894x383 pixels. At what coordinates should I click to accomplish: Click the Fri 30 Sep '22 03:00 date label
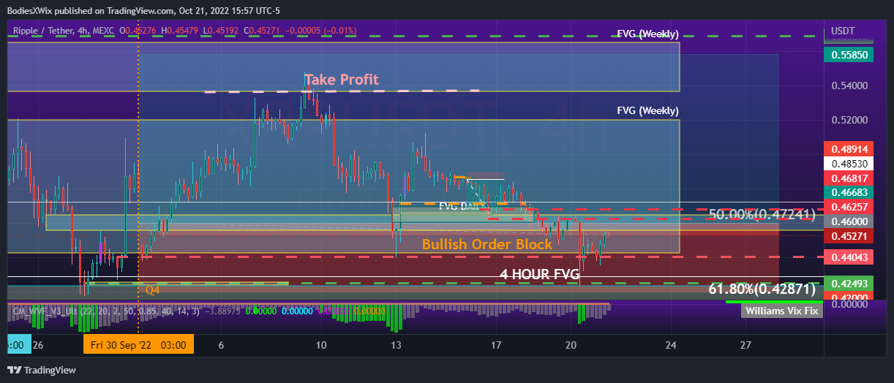coord(138,344)
